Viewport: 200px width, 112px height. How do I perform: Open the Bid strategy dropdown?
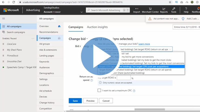[x=135, y=49]
